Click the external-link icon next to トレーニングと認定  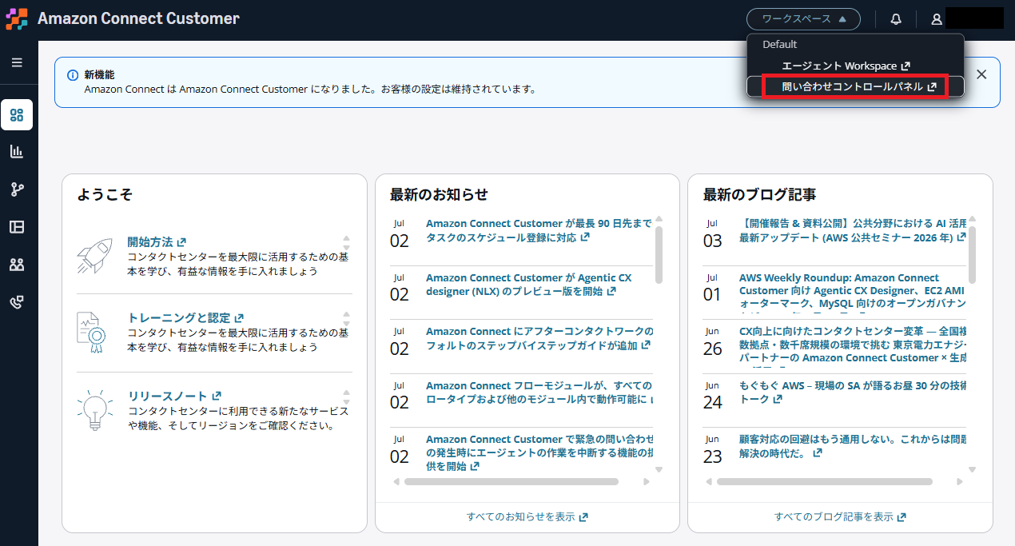click(x=239, y=318)
